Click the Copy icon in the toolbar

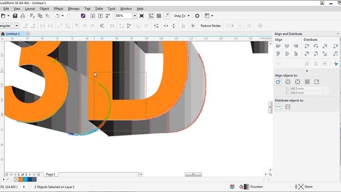(x=40, y=15)
